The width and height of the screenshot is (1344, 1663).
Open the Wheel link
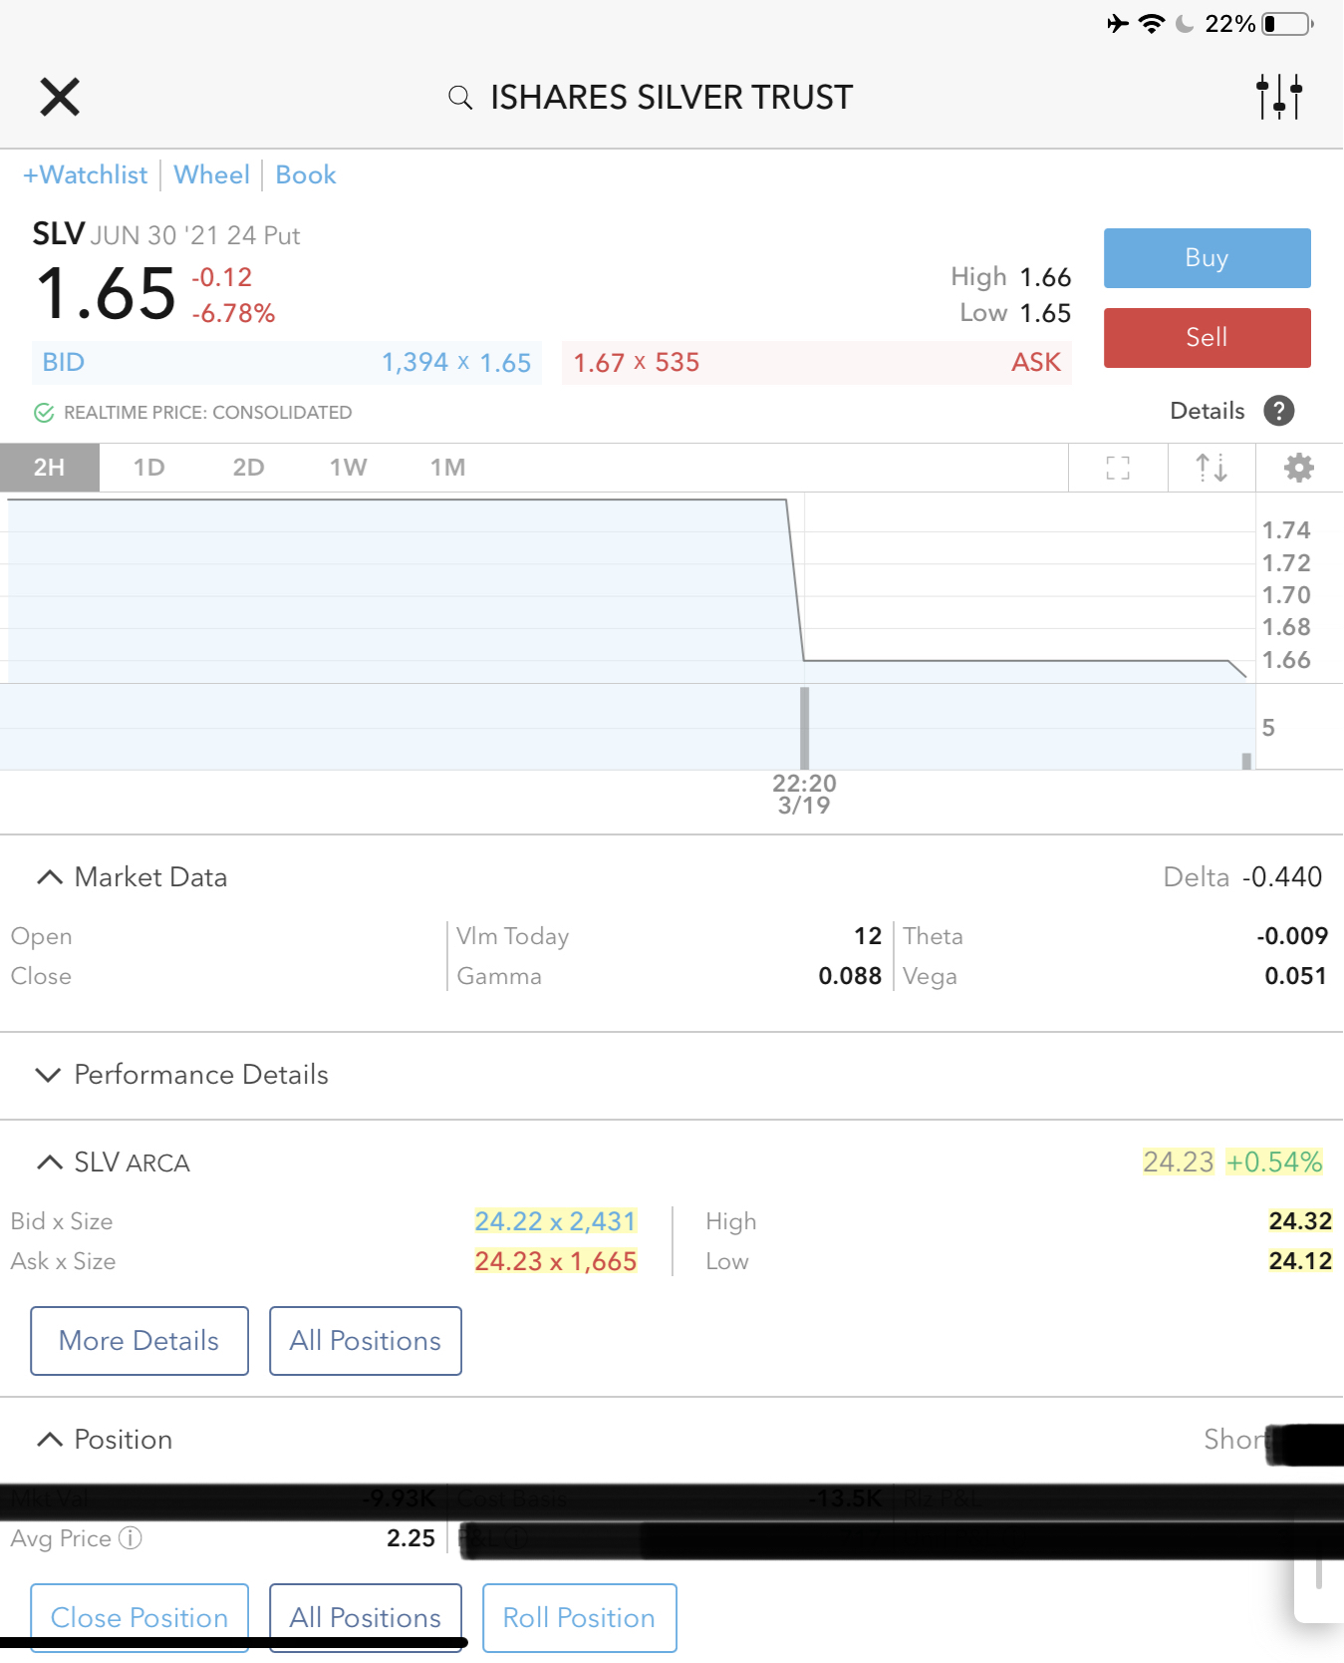point(211,175)
